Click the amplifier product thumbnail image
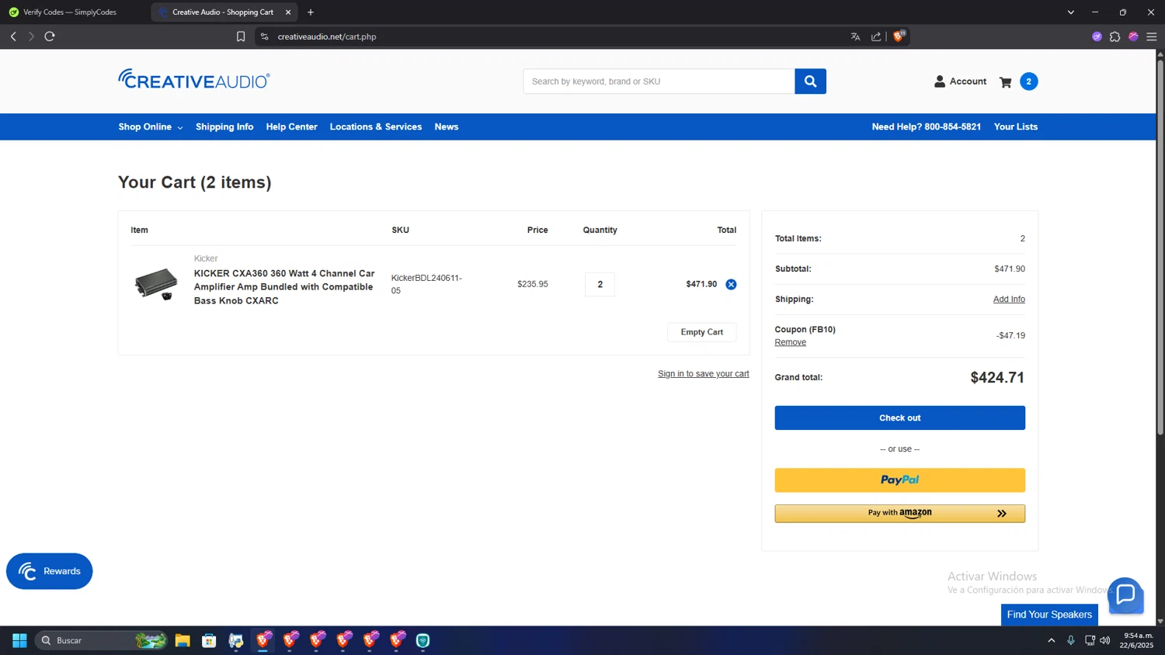 [x=156, y=284]
